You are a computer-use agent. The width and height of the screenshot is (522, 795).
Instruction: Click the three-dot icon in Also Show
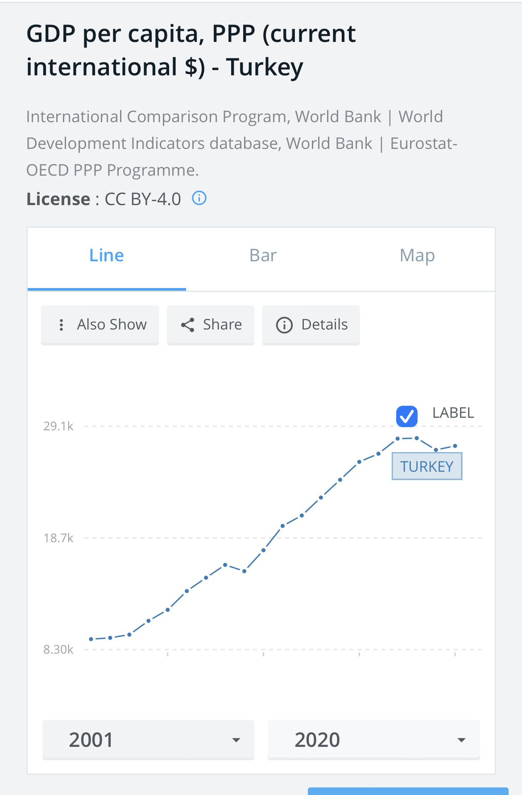point(61,325)
